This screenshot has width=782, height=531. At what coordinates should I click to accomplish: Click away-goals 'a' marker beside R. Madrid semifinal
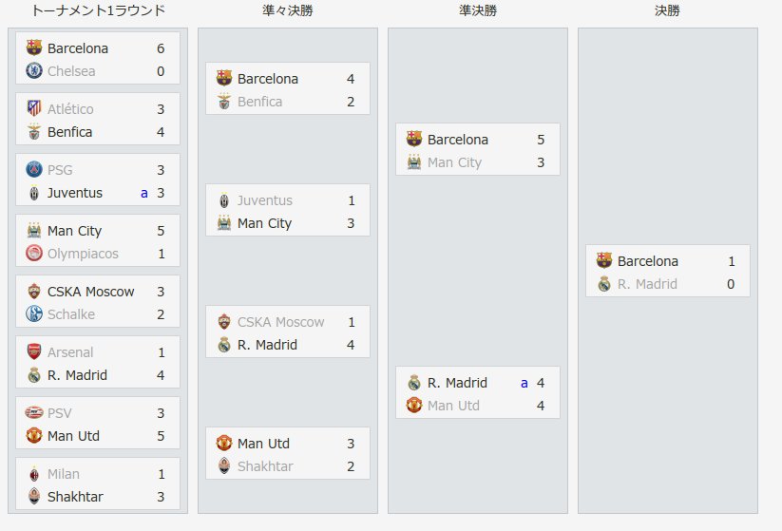[x=525, y=383]
